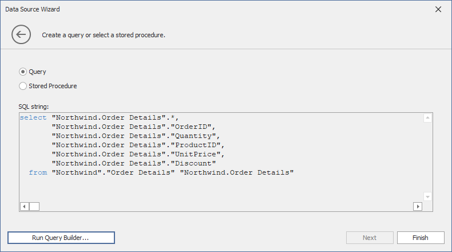Place cursor on the 'from' keyword

38,172
